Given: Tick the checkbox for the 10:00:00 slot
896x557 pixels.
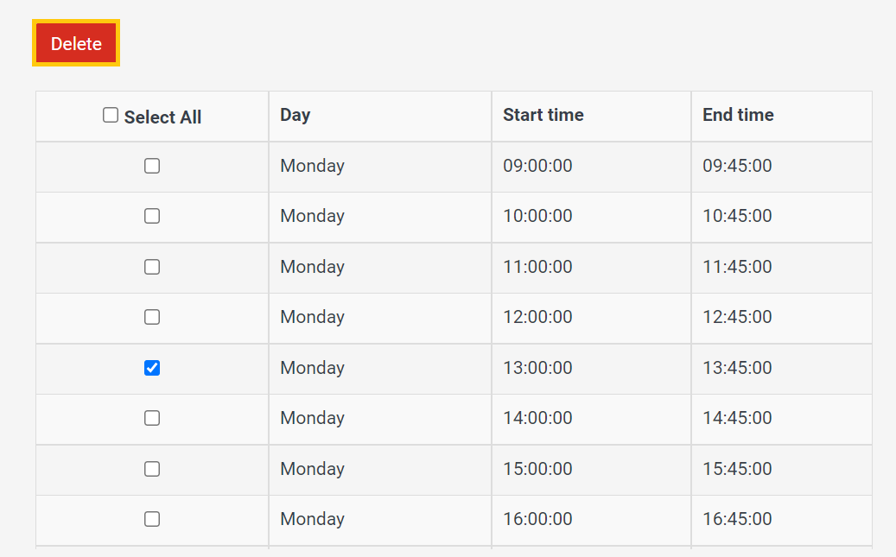Looking at the screenshot, I should pyautogui.click(x=152, y=216).
